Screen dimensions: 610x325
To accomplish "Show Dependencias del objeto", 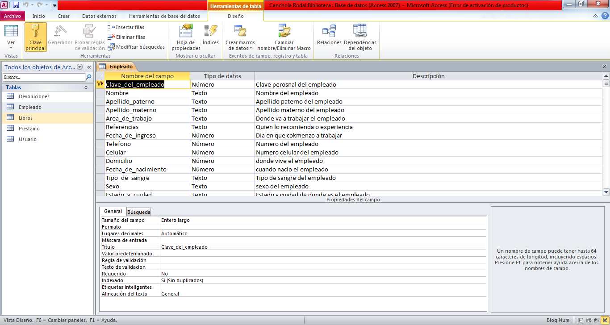I will [x=360, y=37].
